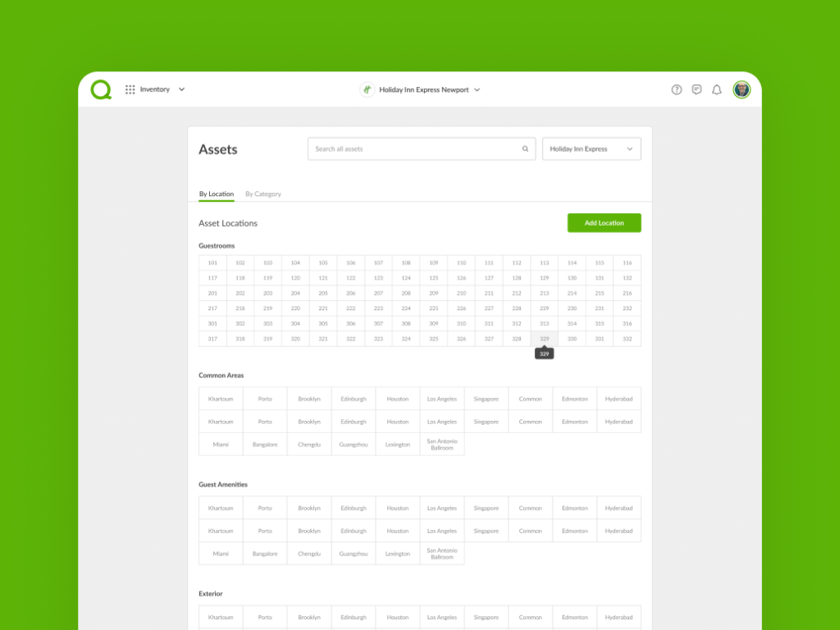Select guestroom 332
Viewport: 840px width, 630px height.
(628, 339)
